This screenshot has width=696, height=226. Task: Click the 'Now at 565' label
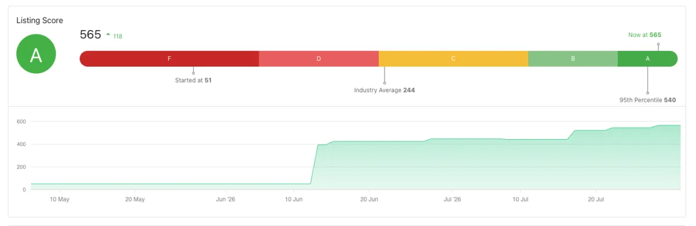644,35
